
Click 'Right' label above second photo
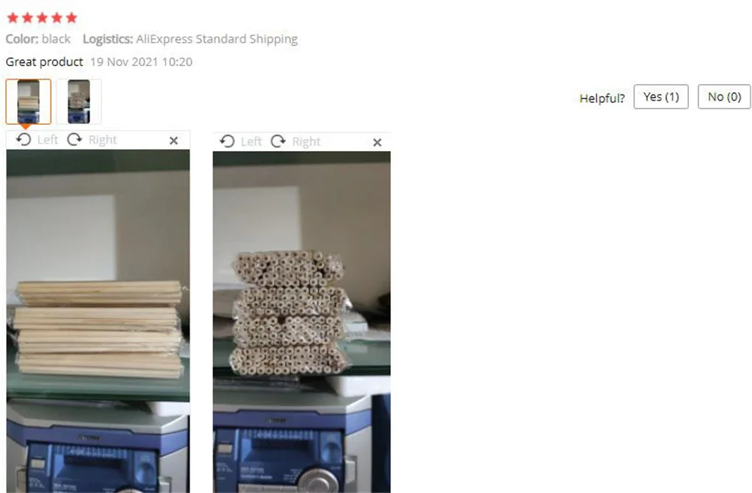[x=307, y=142]
